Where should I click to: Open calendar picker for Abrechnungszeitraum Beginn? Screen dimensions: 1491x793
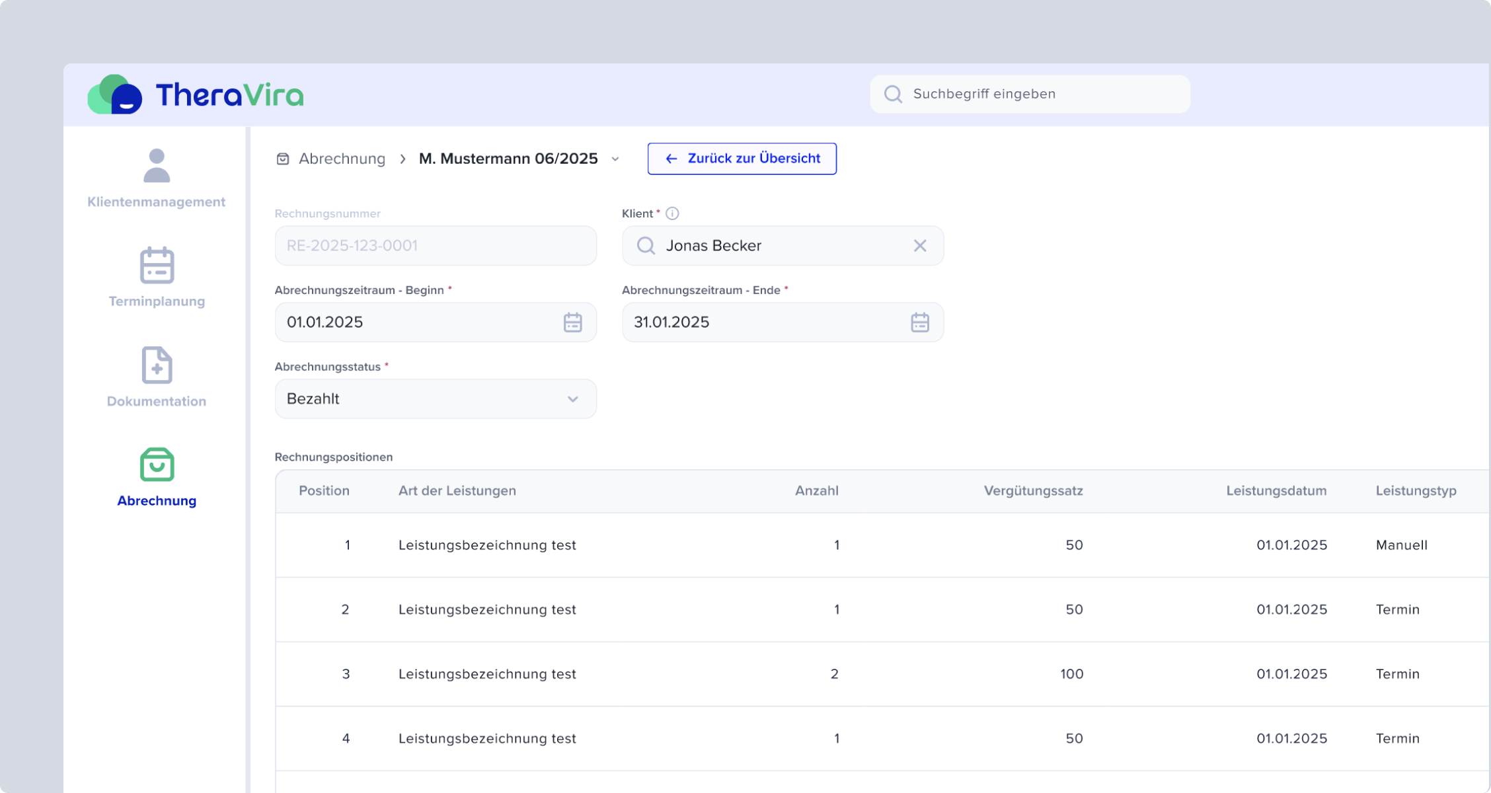[572, 322]
